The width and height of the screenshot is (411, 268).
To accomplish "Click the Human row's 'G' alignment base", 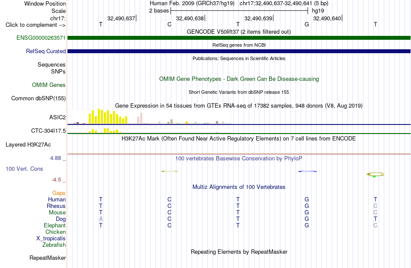I will click(307, 199).
